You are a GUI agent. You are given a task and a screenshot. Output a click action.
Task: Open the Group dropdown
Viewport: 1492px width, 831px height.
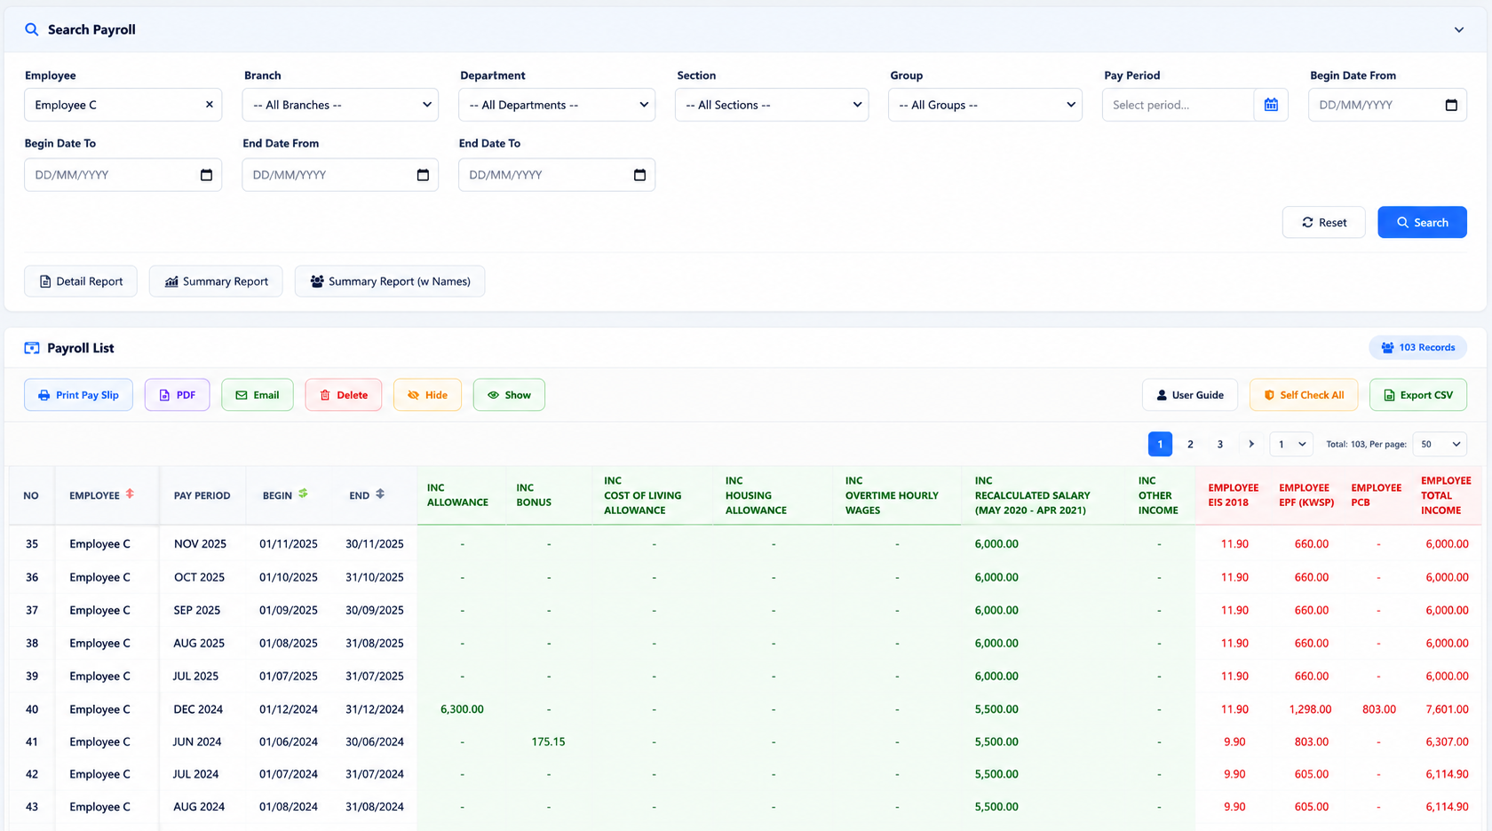pos(985,105)
